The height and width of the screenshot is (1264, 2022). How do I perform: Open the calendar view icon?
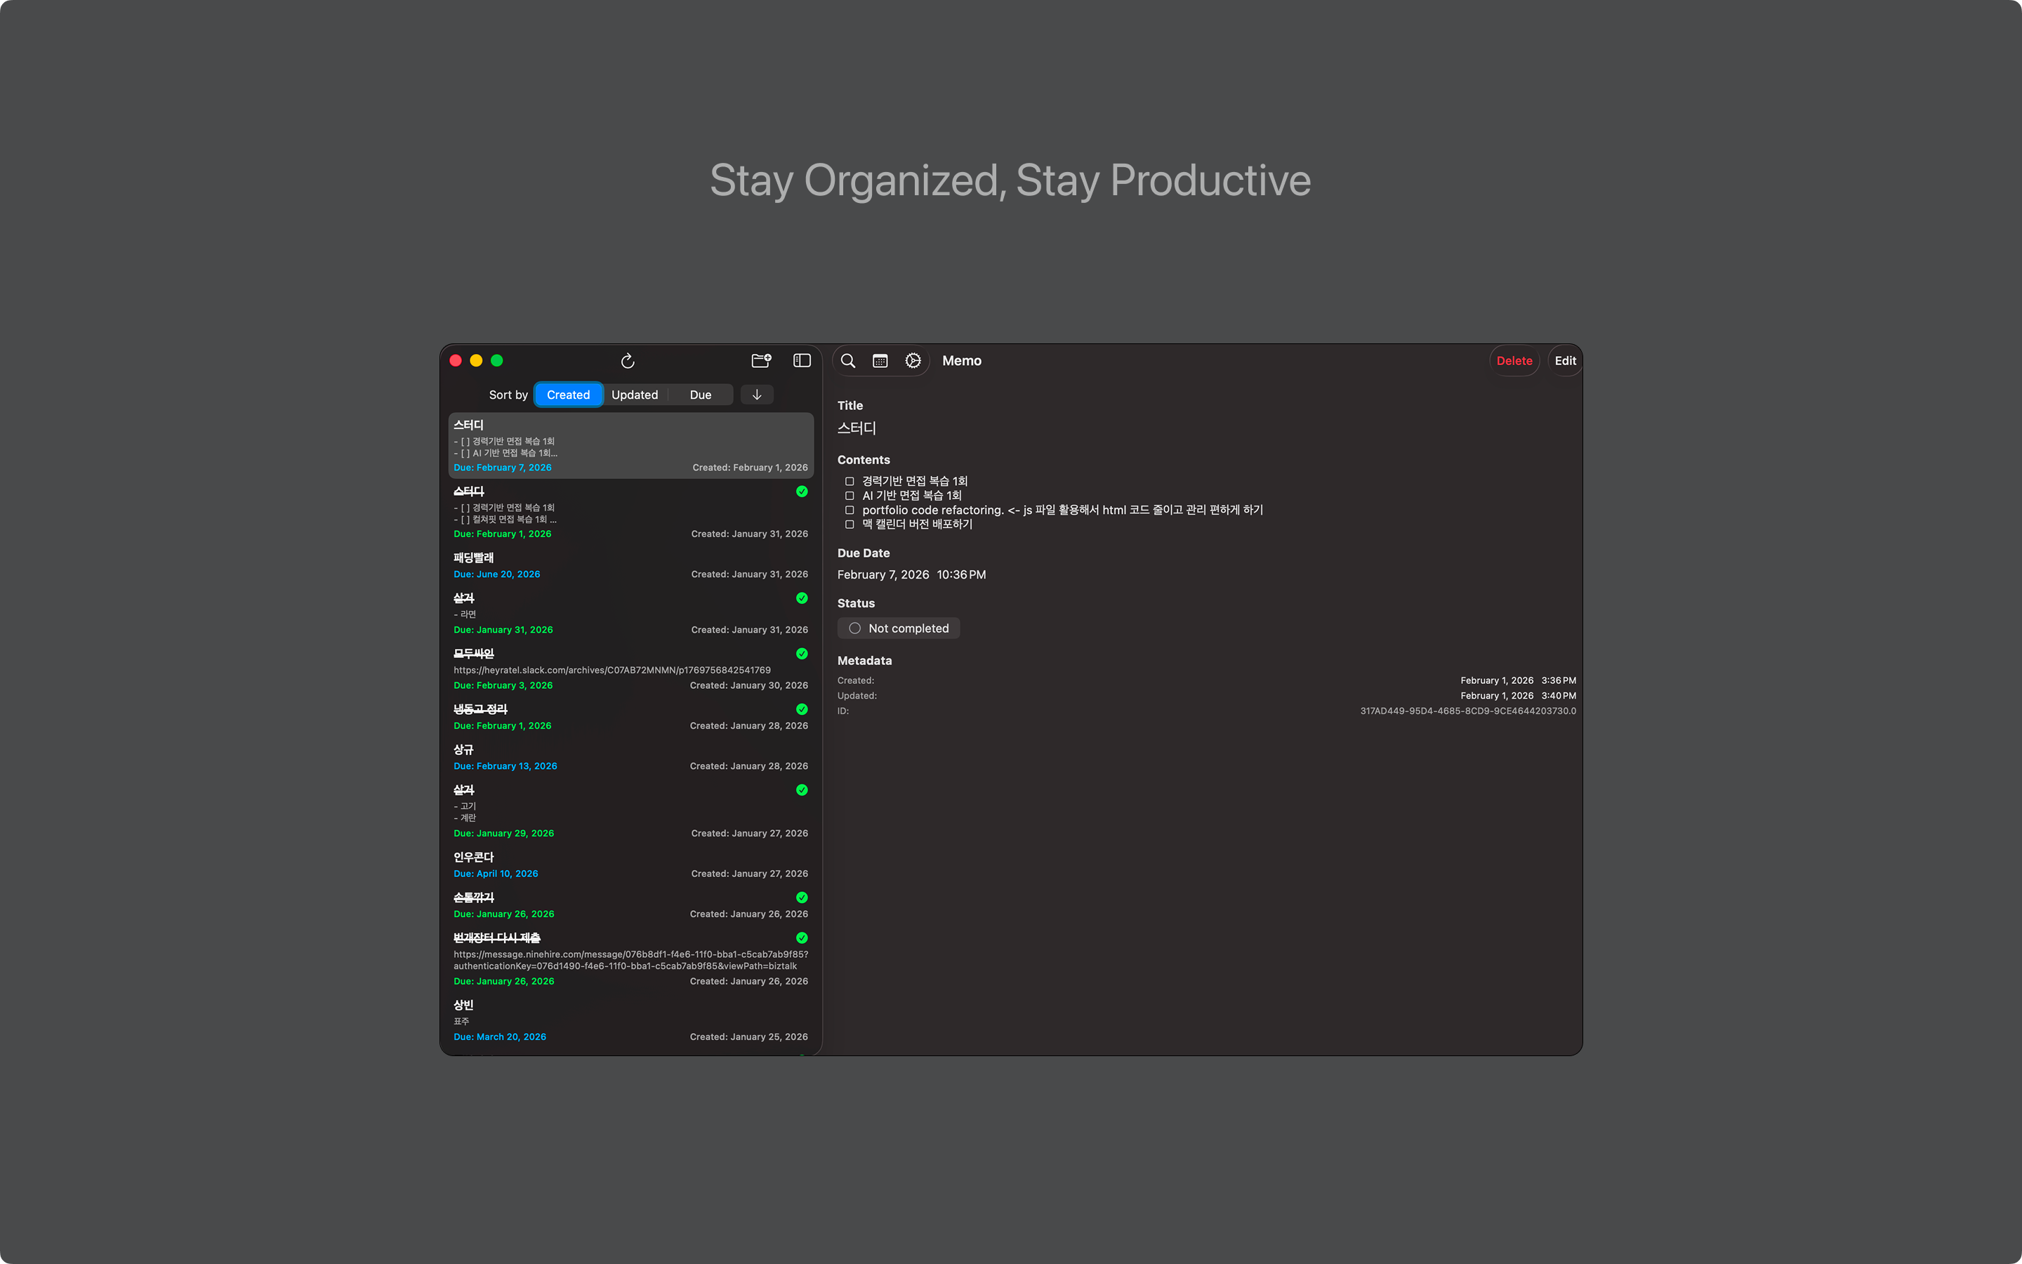(x=880, y=361)
